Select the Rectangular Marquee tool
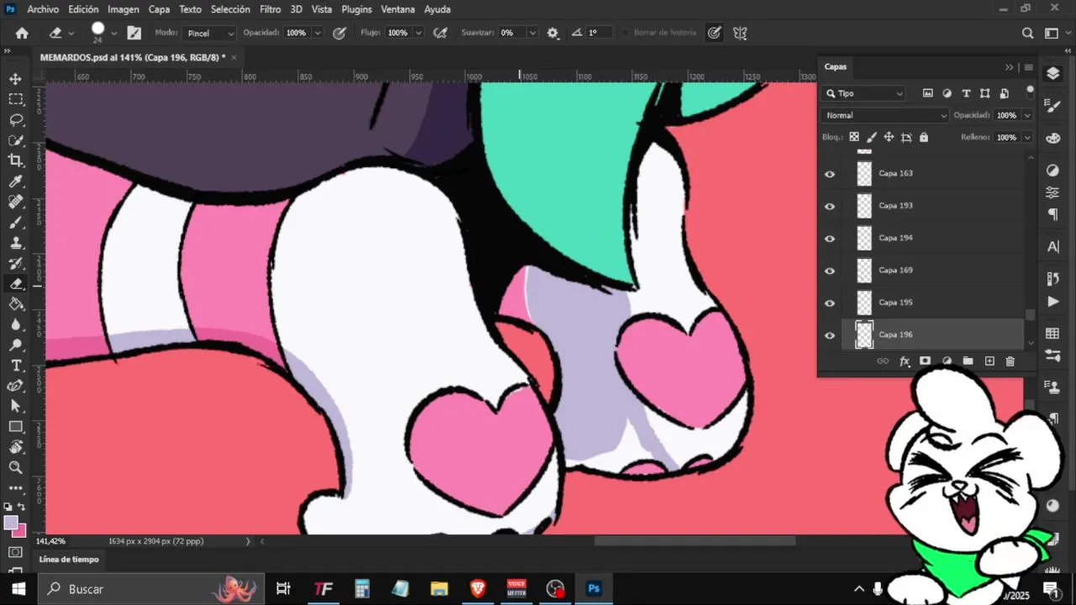Viewport: 1076px width, 605px height. click(15, 99)
